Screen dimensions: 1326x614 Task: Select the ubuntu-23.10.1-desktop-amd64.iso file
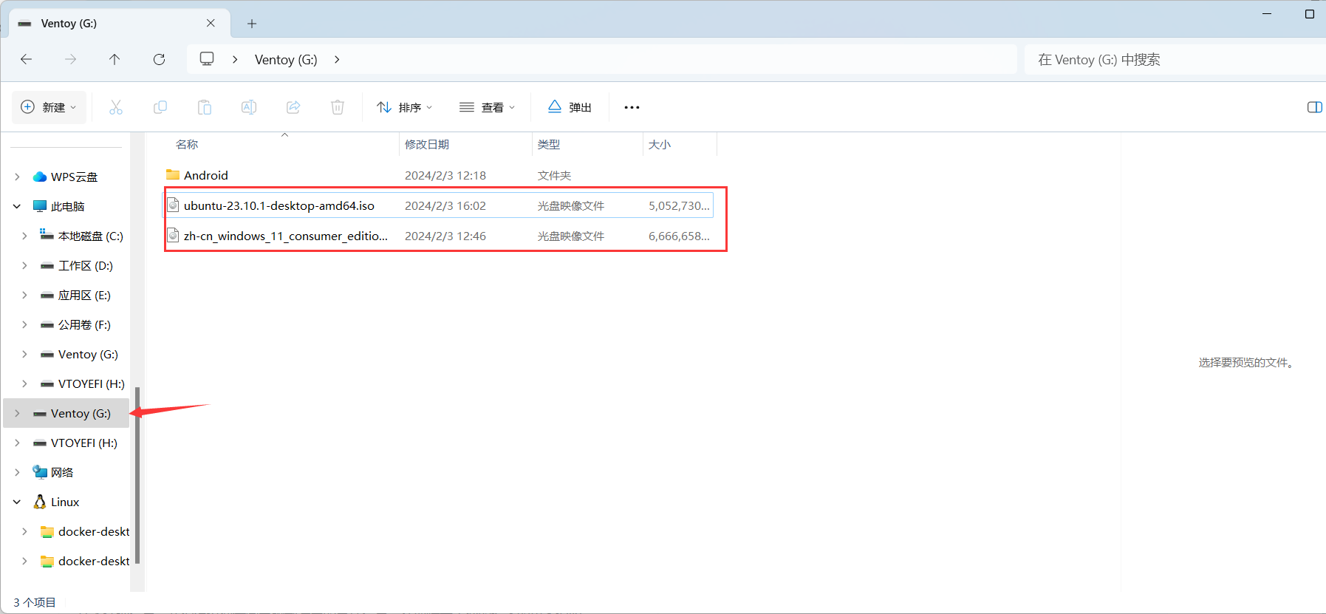pos(278,205)
